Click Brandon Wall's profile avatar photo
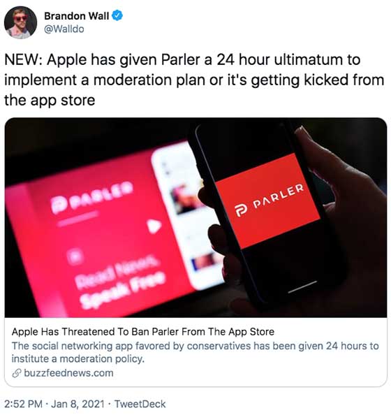391x415 pixels. [20, 22]
